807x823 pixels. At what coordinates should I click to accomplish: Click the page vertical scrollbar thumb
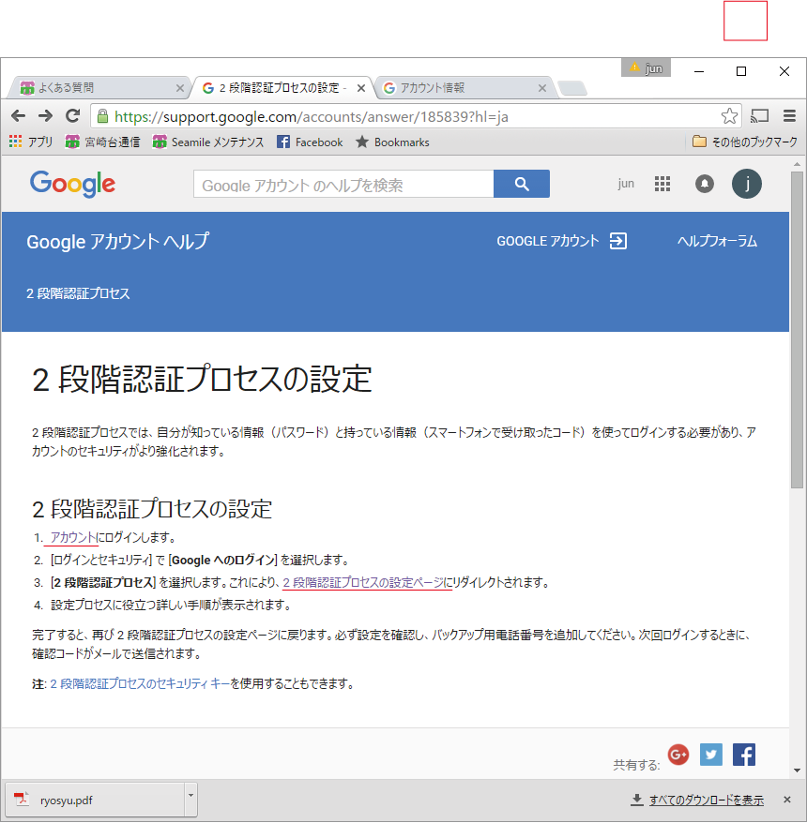click(x=797, y=330)
